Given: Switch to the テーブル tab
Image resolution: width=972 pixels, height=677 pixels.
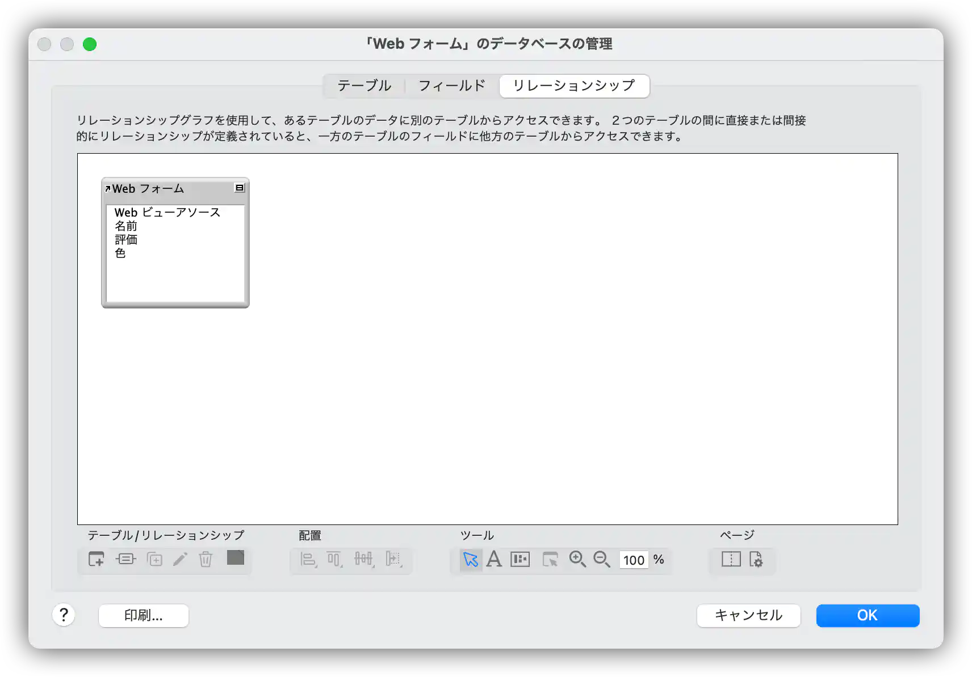Looking at the screenshot, I should (x=364, y=86).
